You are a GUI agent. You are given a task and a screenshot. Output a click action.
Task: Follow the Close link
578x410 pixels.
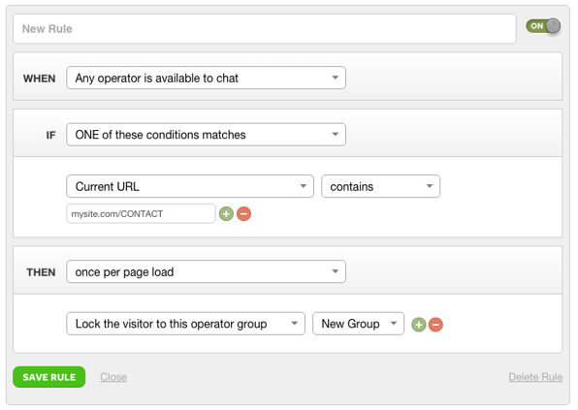pos(113,377)
